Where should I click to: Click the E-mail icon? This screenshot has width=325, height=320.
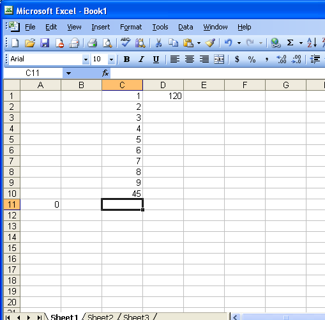tap(74, 43)
